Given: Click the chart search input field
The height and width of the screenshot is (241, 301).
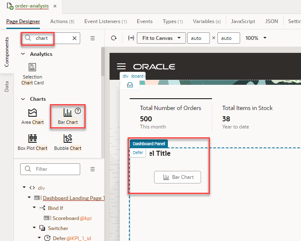Looking at the screenshot, I should click(x=50, y=38).
